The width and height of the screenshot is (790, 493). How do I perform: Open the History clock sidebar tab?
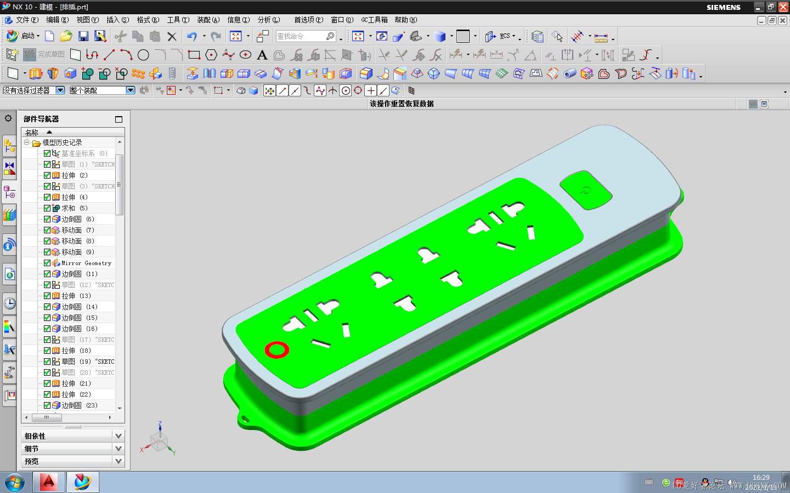tap(9, 303)
